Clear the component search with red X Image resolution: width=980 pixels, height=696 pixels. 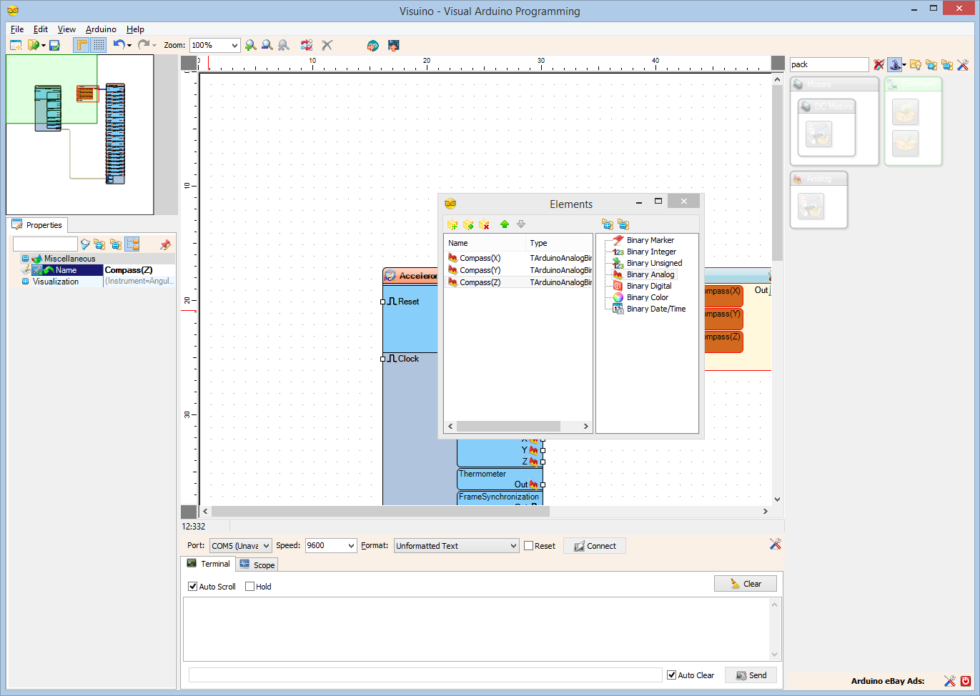[x=879, y=65]
